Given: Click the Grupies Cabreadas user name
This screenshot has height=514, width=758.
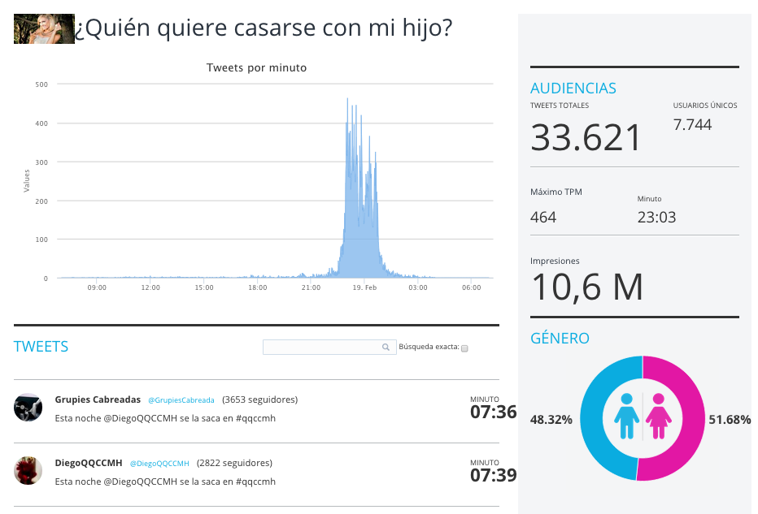Looking at the screenshot, I should point(98,400).
